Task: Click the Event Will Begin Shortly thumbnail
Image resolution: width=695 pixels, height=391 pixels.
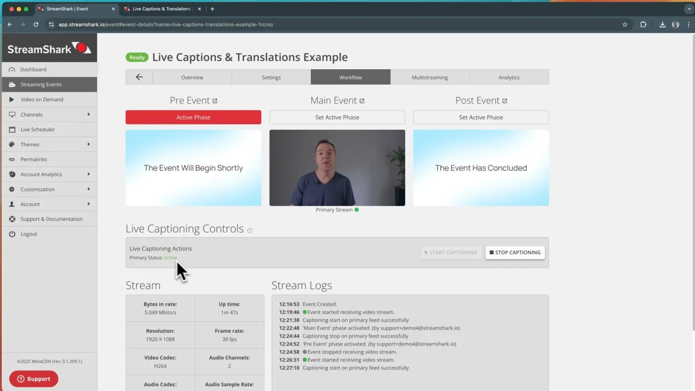Action: click(193, 168)
